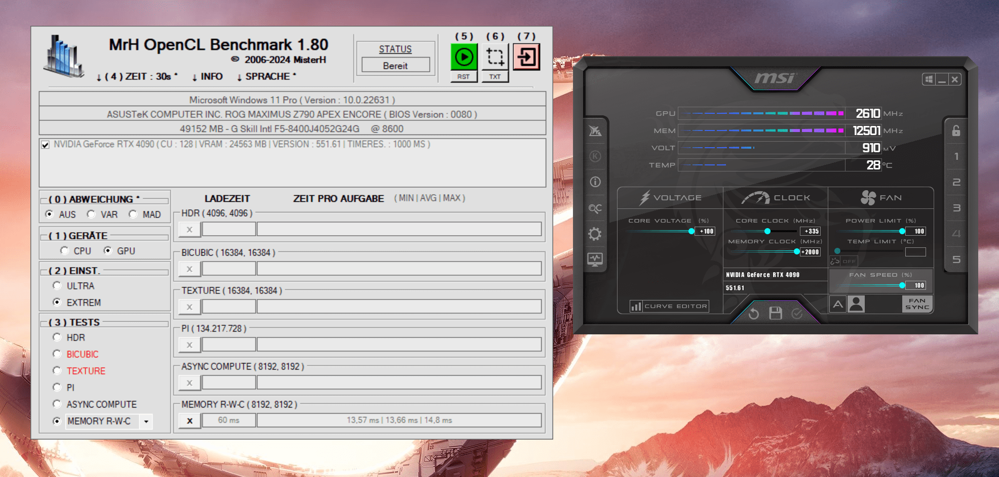Open Afterburner settings gear
Screen dimensions: 999x477
(x=595, y=234)
